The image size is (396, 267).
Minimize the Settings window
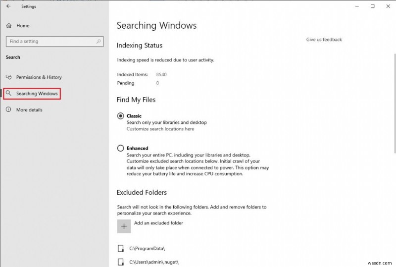[357, 6]
